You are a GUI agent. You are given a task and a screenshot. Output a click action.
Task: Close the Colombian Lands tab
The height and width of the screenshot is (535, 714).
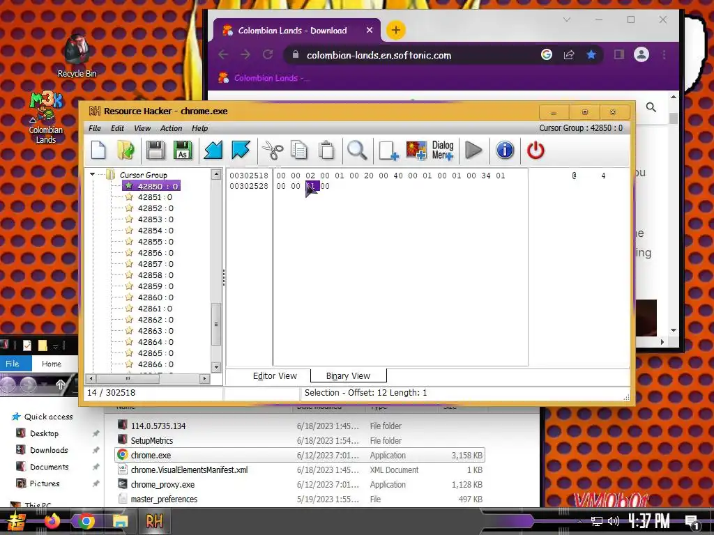click(370, 30)
